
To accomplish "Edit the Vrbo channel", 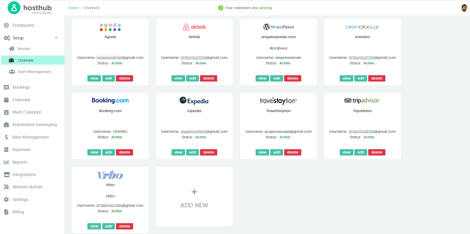I will [109, 226].
